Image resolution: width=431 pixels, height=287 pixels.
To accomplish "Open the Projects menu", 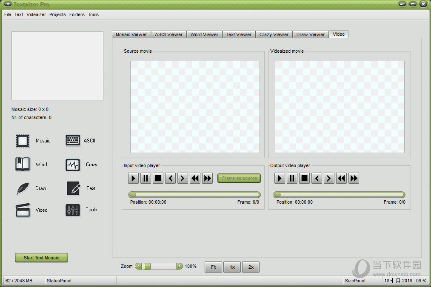I will tap(57, 14).
